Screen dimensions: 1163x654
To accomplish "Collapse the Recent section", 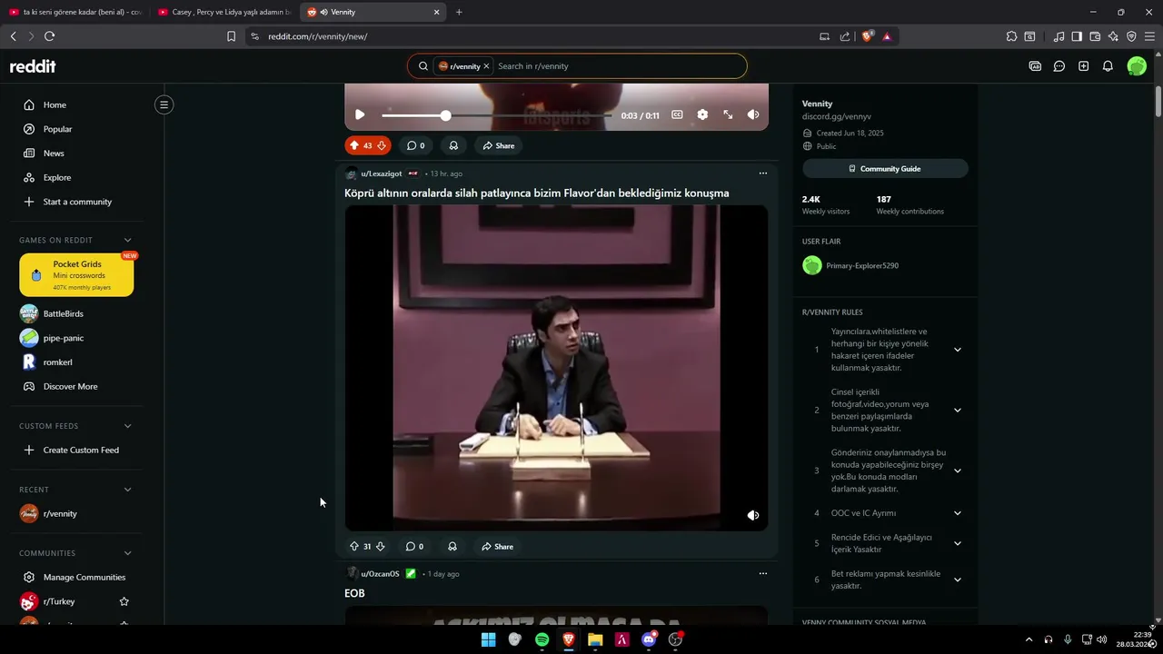I will [x=127, y=490].
